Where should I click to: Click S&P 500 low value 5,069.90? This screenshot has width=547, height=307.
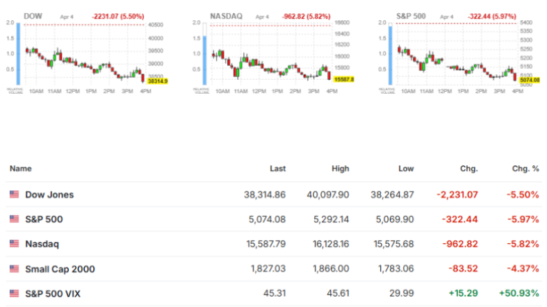(x=395, y=219)
